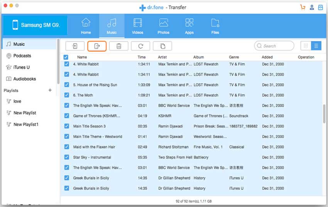Sort by Added column header

(267, 57)
